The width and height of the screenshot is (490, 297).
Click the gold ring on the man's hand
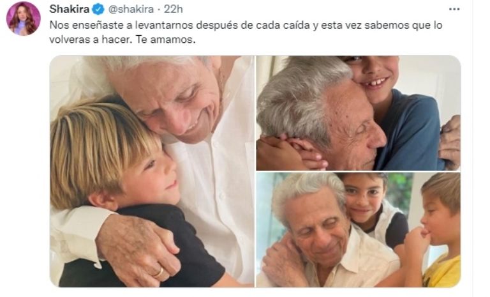[159, 273]
